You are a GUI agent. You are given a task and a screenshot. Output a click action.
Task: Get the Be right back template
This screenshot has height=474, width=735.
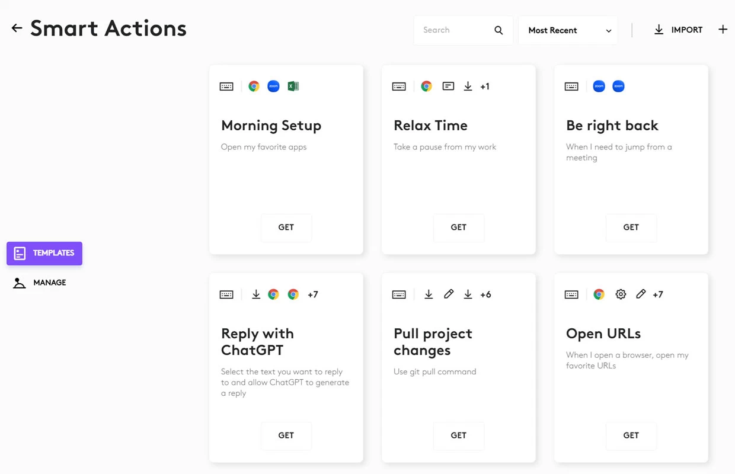[x=631, y=228]
